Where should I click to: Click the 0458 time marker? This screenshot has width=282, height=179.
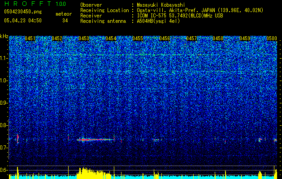tap(218, 38)
